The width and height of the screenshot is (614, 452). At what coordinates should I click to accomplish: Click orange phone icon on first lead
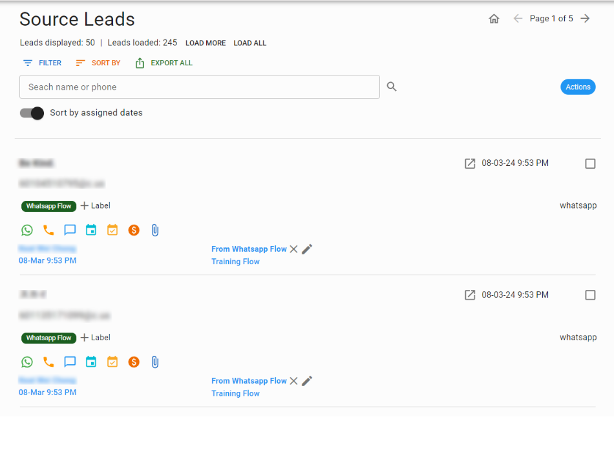click(48, 230)
